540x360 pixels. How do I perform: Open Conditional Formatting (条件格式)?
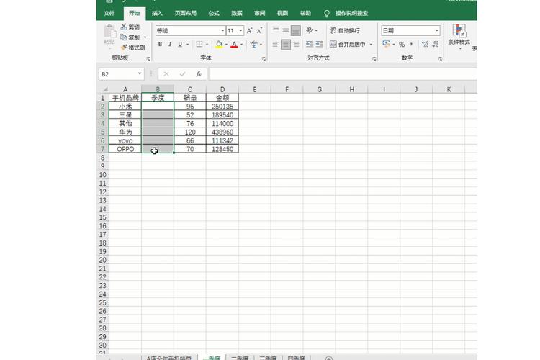pos(459,35)
